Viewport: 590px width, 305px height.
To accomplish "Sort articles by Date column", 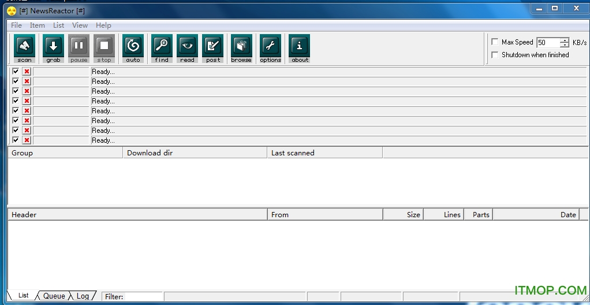I will (x=536, y=215).
